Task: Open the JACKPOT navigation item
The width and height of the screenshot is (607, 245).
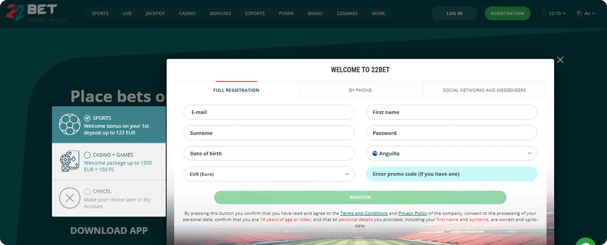Action: click(x=155, y=13)
